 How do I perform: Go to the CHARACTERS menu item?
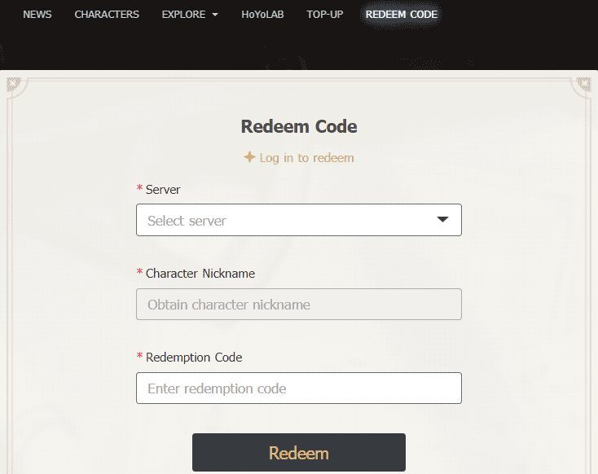click(x=107, y=15)
